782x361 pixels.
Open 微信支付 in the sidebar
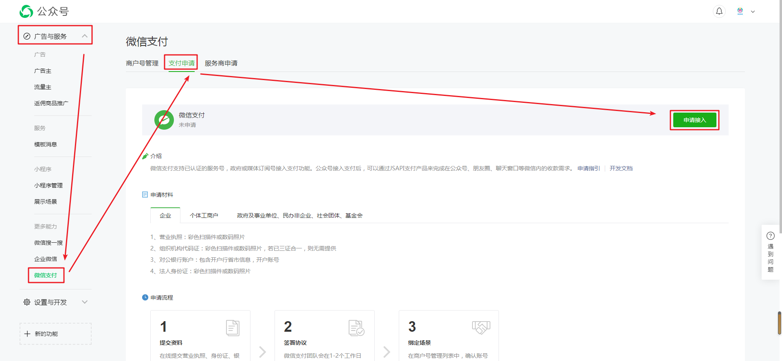[x=46, y=275]
